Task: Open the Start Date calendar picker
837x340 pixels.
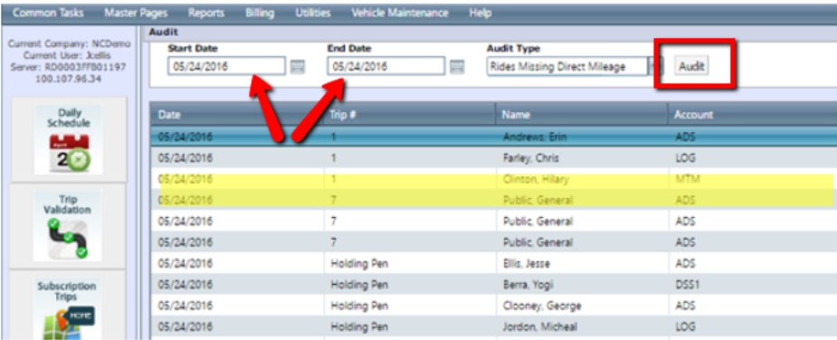Action: 298,67
